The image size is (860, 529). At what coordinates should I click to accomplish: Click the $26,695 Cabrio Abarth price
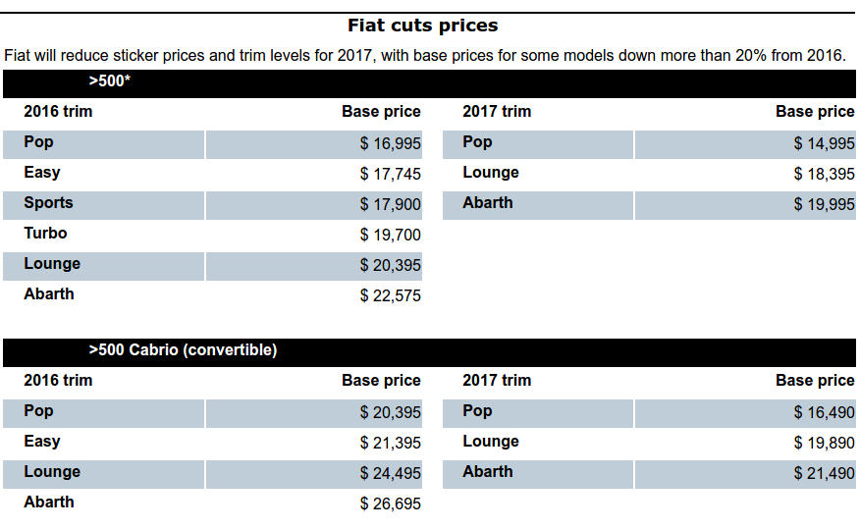pos(391,504)
